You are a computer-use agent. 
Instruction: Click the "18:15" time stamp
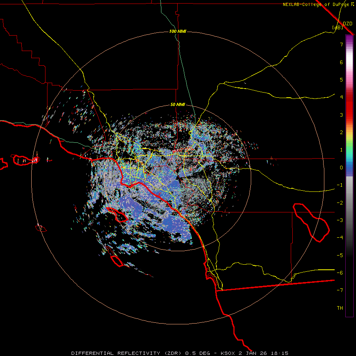(280, 353)
